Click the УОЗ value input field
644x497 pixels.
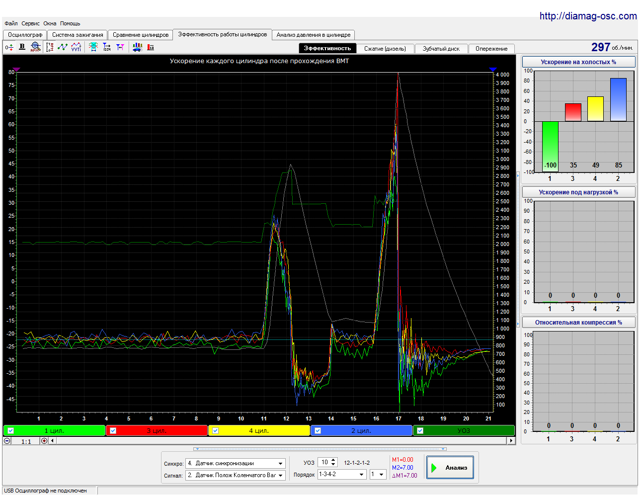pyautogui.click(x=324, y=462)
